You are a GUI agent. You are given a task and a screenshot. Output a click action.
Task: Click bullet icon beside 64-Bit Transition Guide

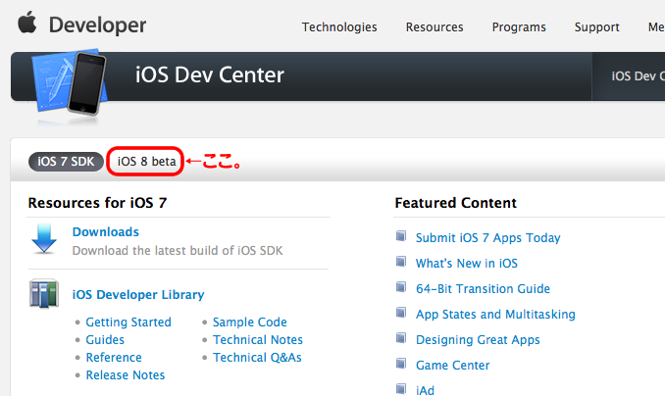401,287
